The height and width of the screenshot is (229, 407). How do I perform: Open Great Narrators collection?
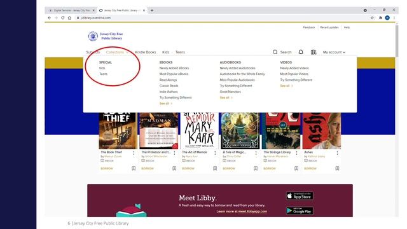230,92
